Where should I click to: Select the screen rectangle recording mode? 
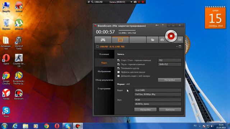tap(120, 40)
